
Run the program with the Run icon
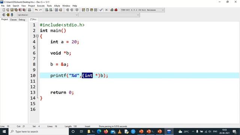point(87,10)
